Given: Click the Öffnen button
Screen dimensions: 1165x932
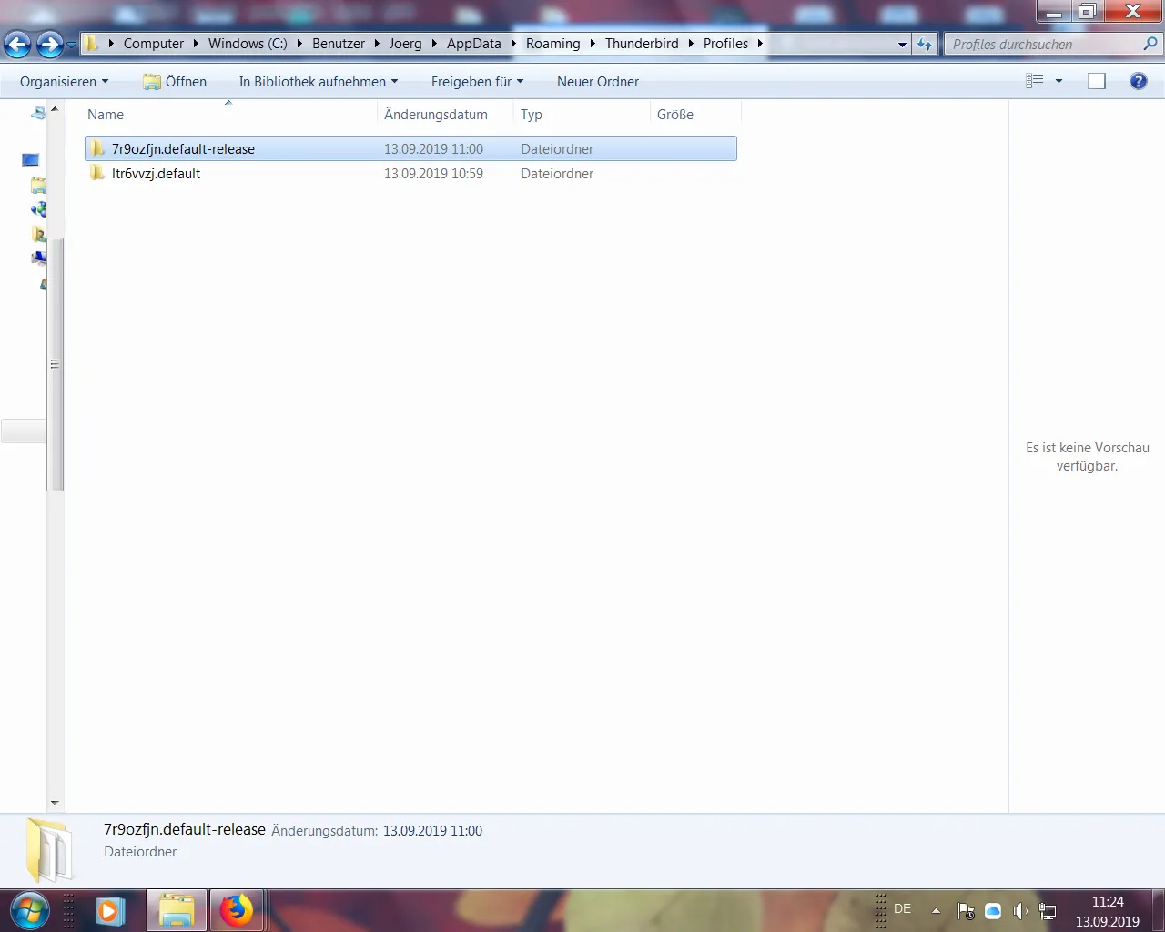Looking at the screenshot, I should (175, 81).
